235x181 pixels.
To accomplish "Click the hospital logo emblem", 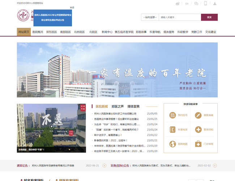I will pyautogui.click(x=23, y=15).
